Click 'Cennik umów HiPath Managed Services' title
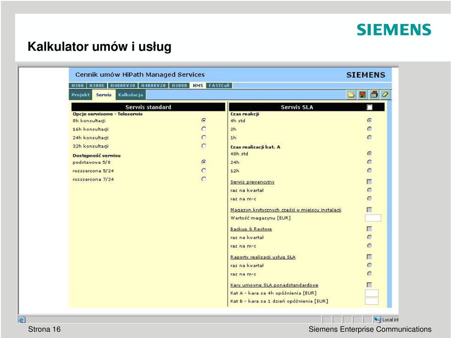 click(x=140, y=75)
